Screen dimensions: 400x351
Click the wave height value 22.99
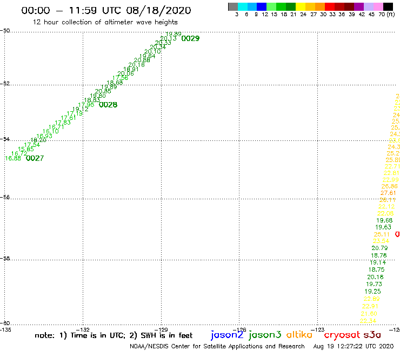(x=391, y=180)
